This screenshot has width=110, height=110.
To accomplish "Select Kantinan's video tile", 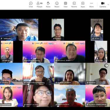I will point(98,74).
